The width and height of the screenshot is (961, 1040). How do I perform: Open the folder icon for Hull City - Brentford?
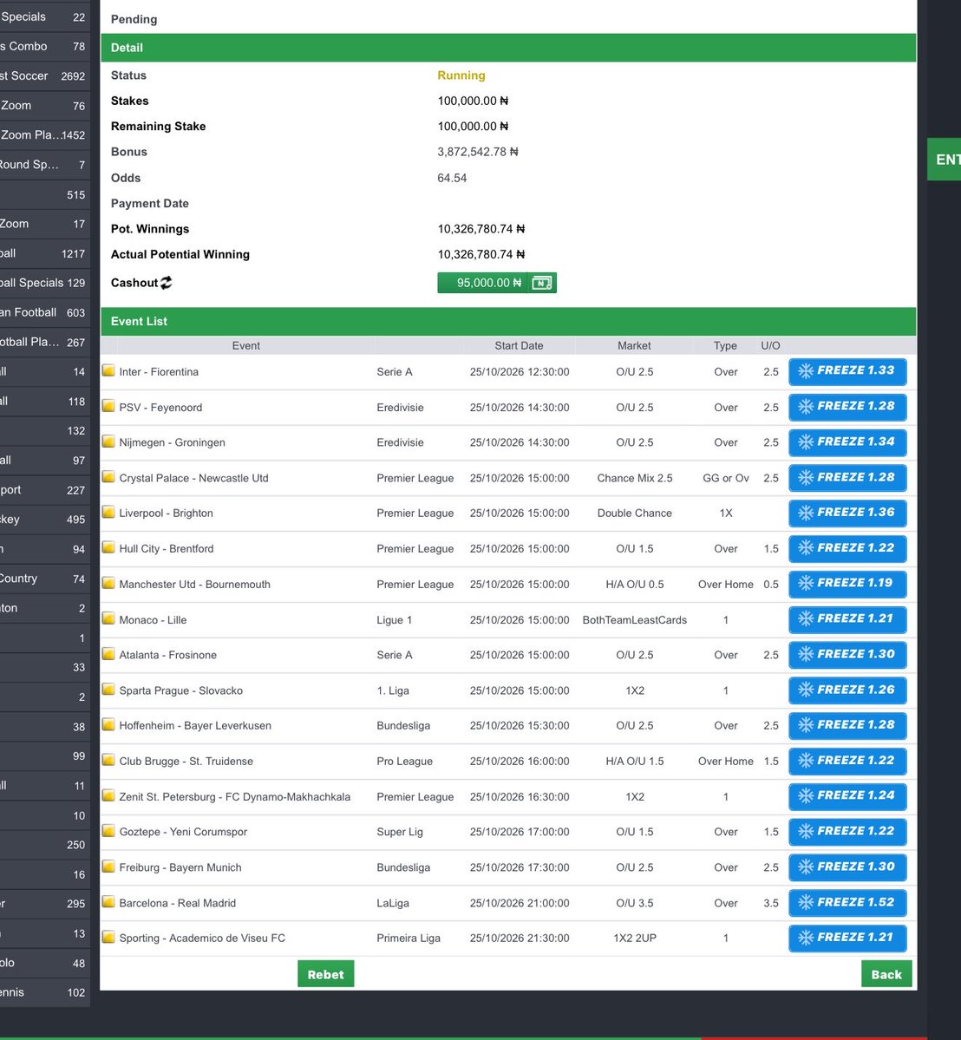(x=108, y=548)
